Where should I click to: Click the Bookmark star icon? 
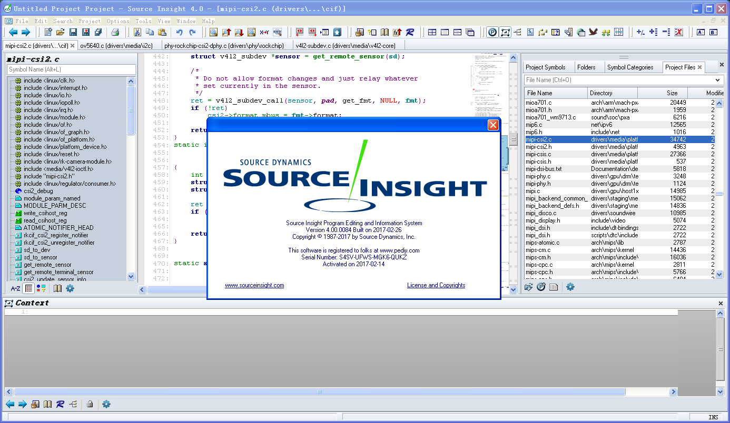pos(337,32)
